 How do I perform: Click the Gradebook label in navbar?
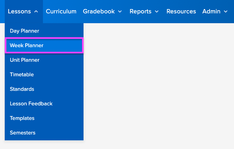[99, 11]
